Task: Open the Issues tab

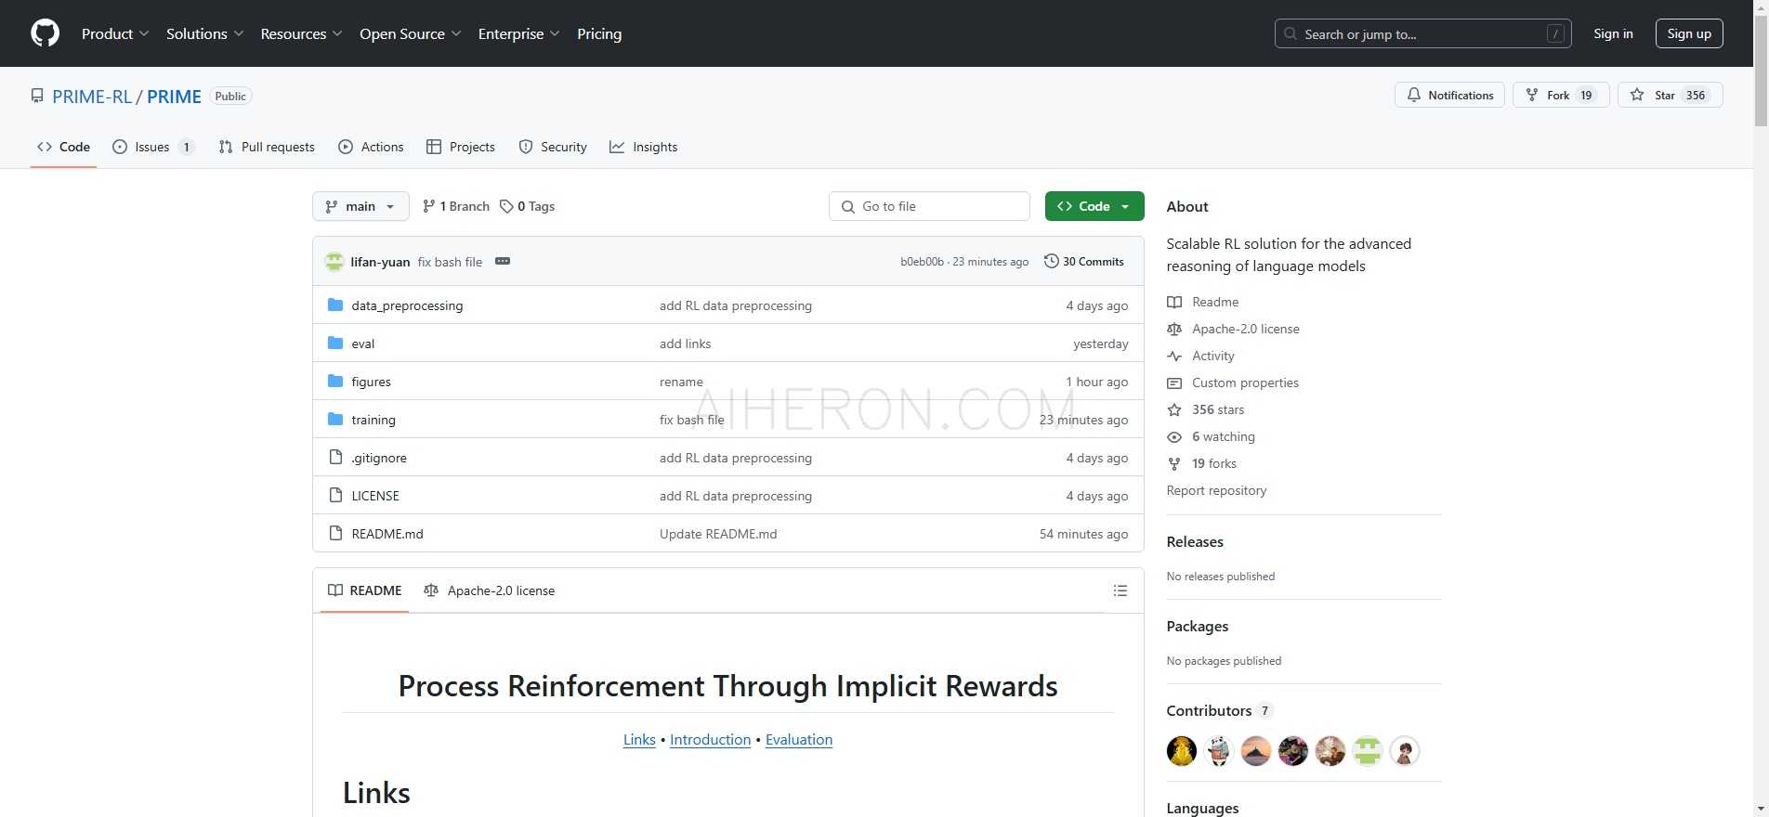Action: point(152,147)
